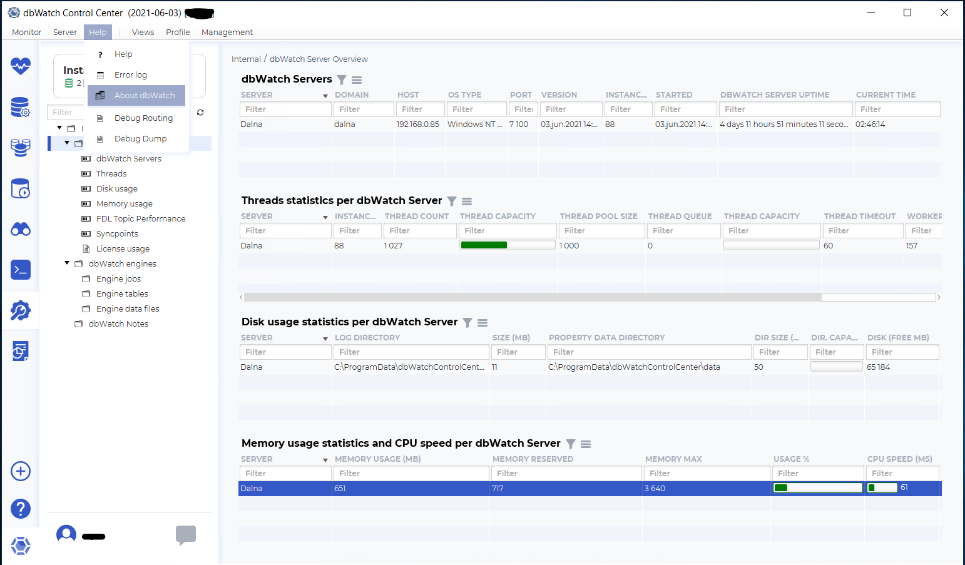This screenshot has width=965, height=565.
Task: Open the scheduled database sidebar icon
Action: [21, 188]
